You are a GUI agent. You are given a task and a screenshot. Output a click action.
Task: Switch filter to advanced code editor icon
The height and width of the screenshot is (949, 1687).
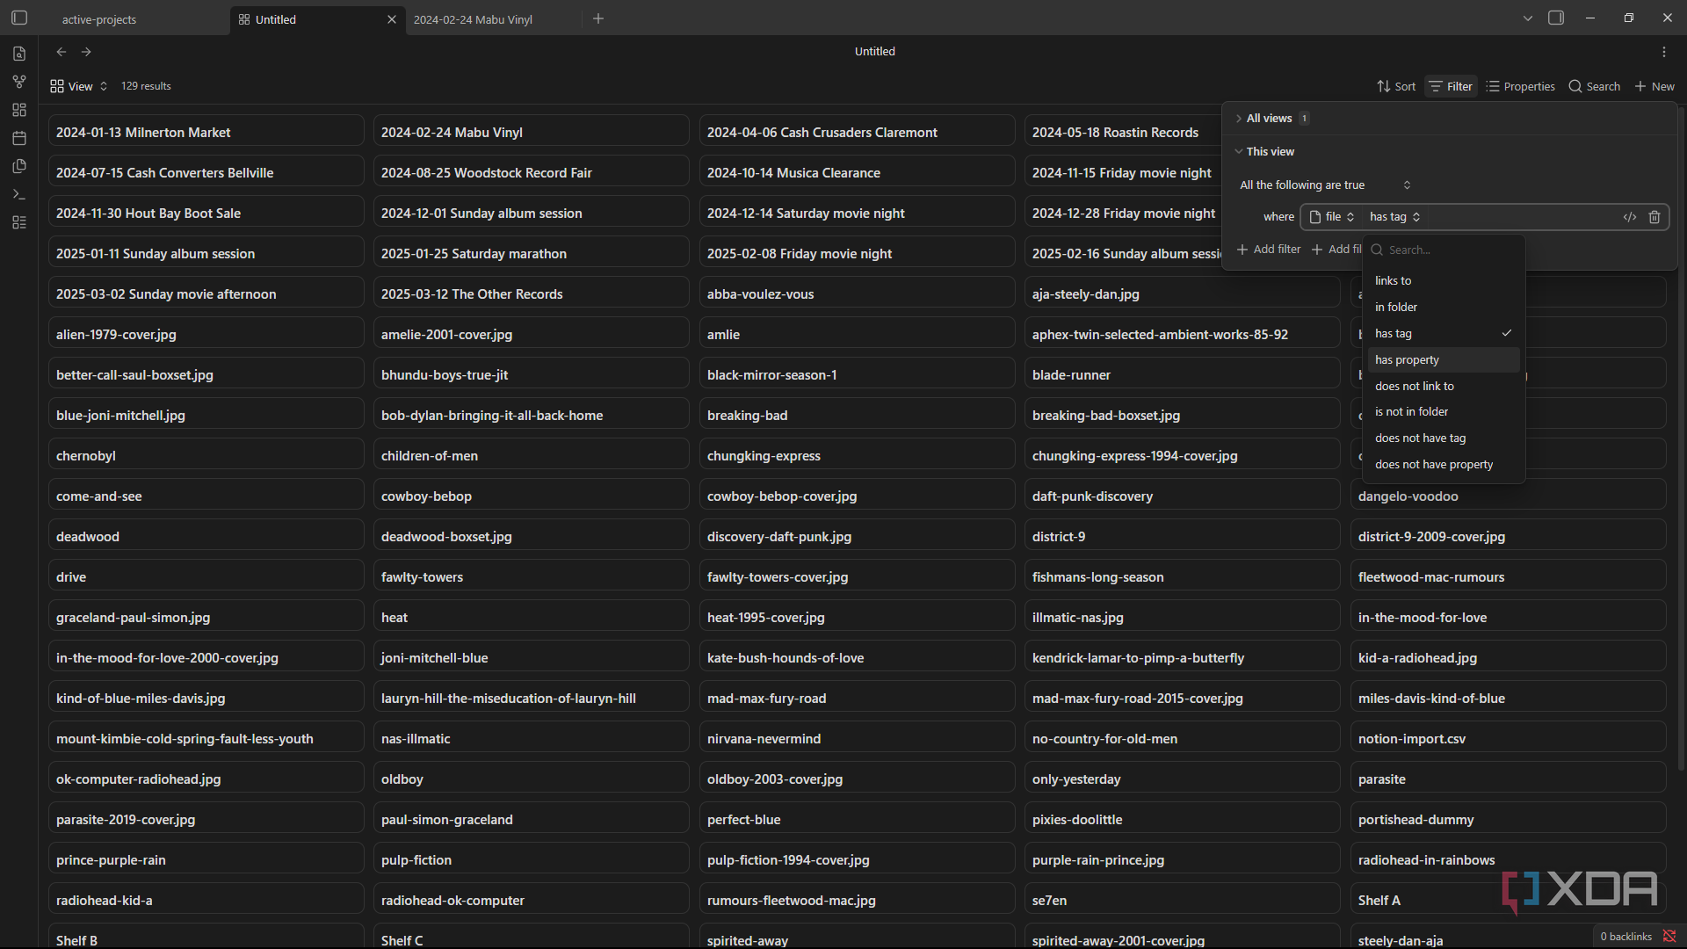tap(1630, 217)
